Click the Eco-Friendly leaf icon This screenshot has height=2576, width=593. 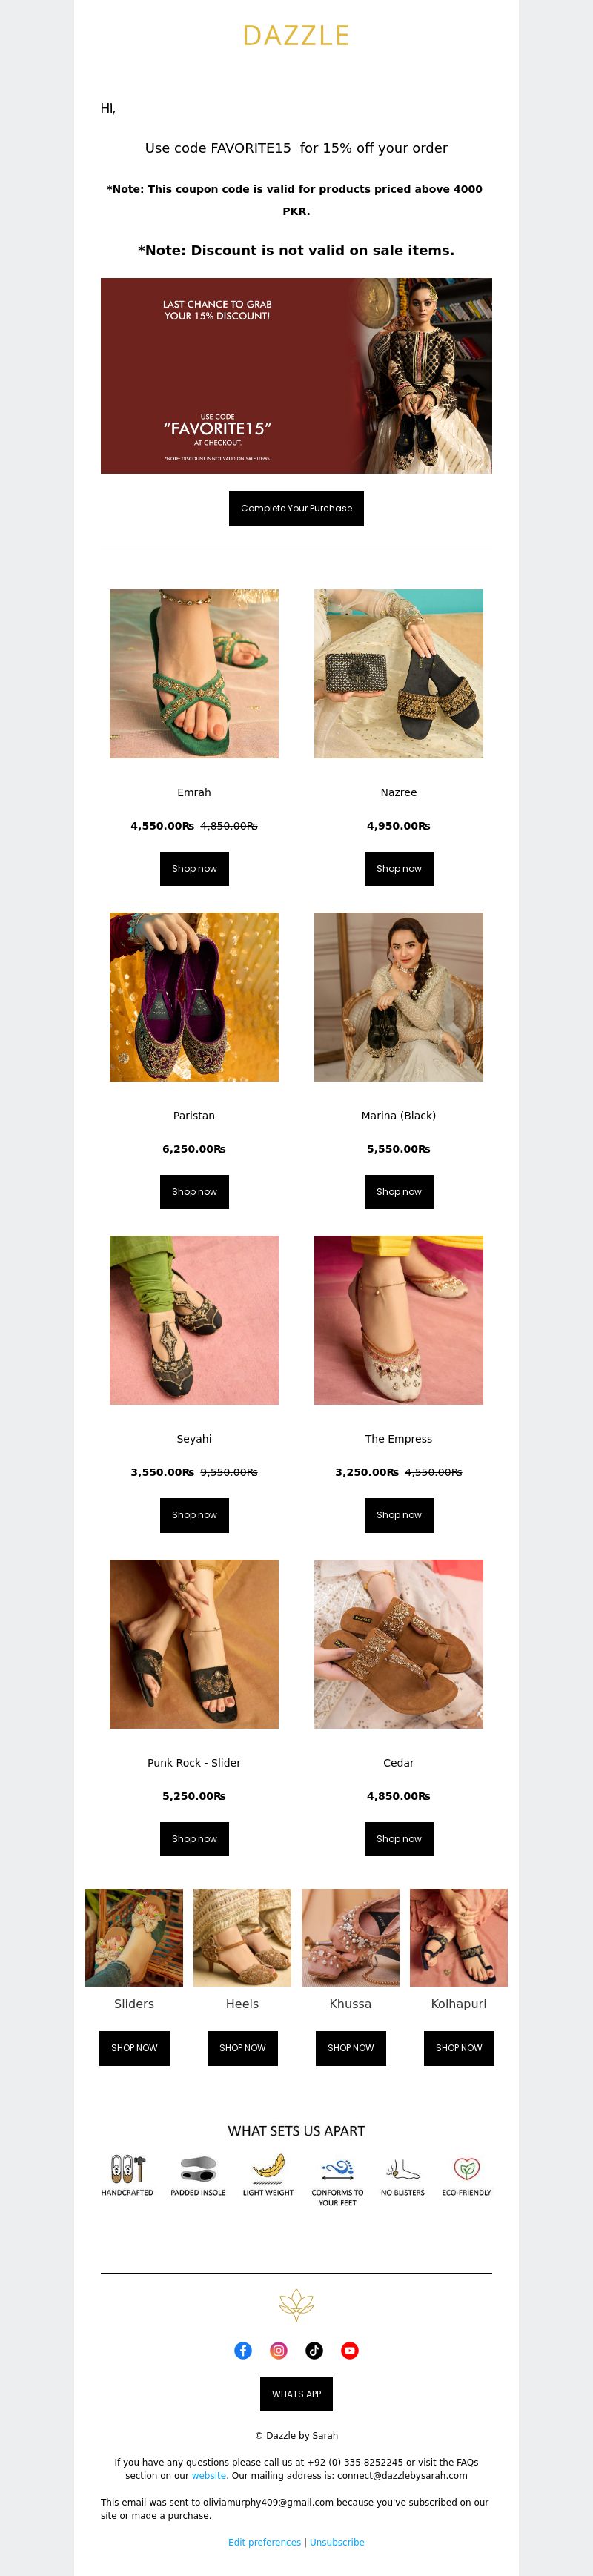click(x=466, y=2168)
